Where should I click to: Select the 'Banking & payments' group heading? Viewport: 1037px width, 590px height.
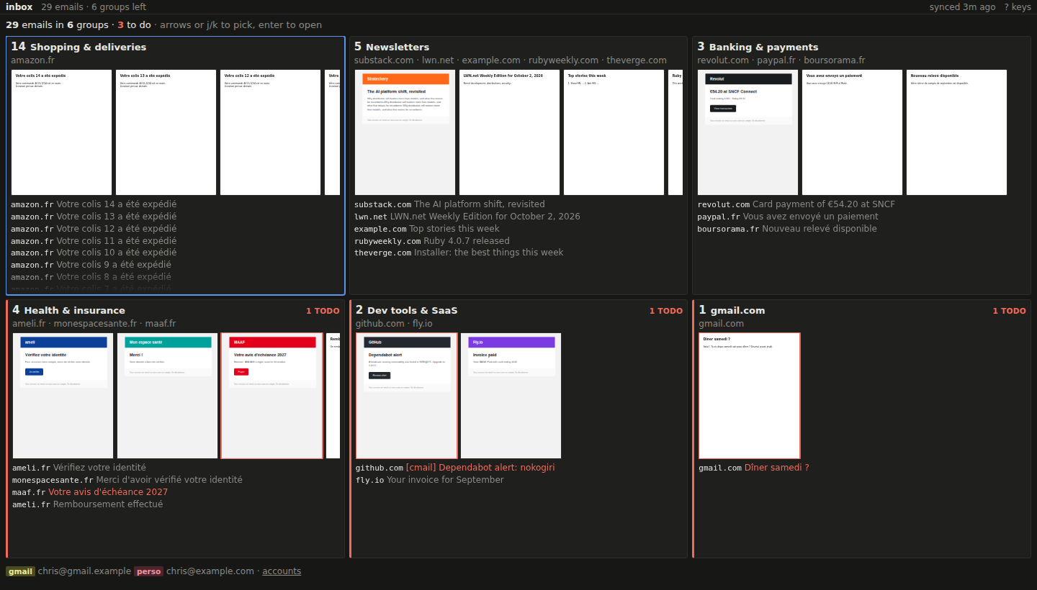pyautogui.click(x=763, y=47)
